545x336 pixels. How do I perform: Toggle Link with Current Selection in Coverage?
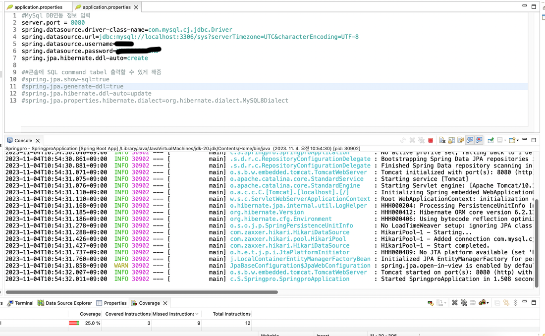(506, 303)
